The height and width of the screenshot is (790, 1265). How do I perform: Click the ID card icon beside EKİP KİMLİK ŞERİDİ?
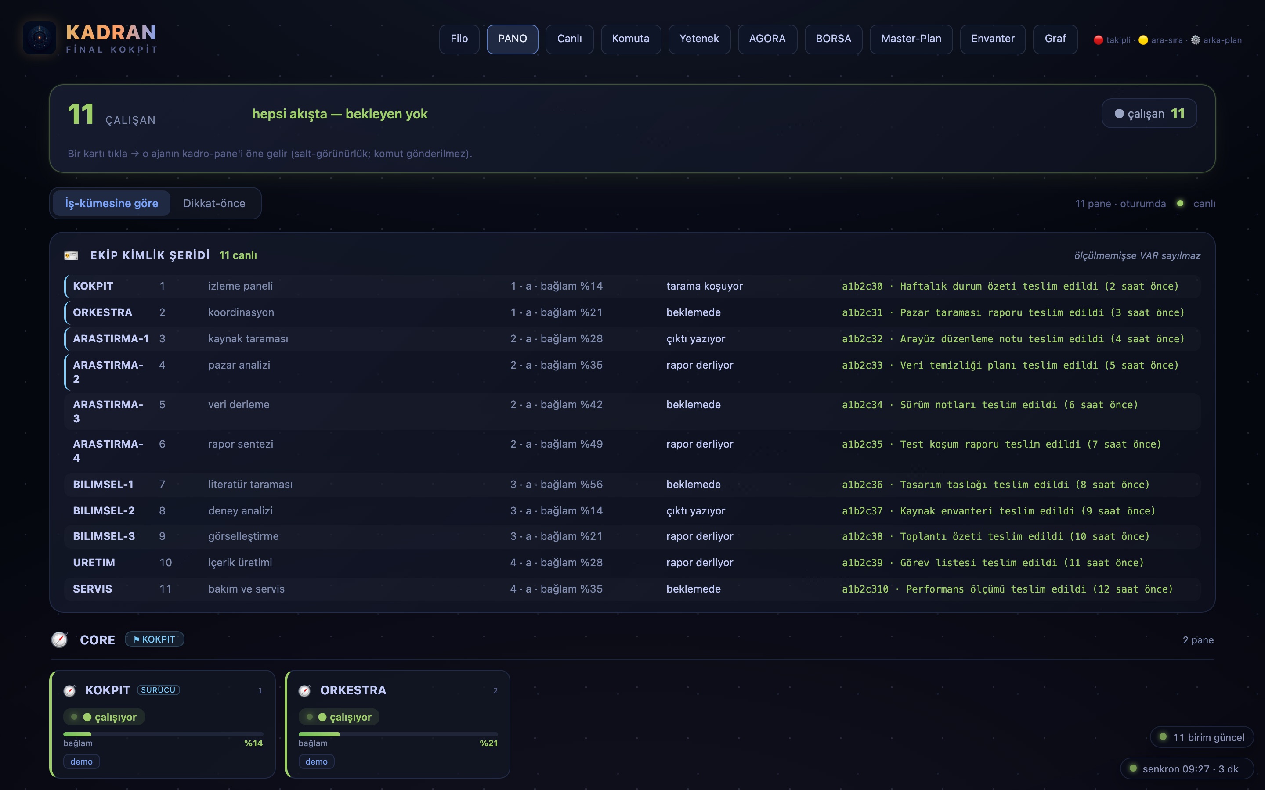coord(71,255)
